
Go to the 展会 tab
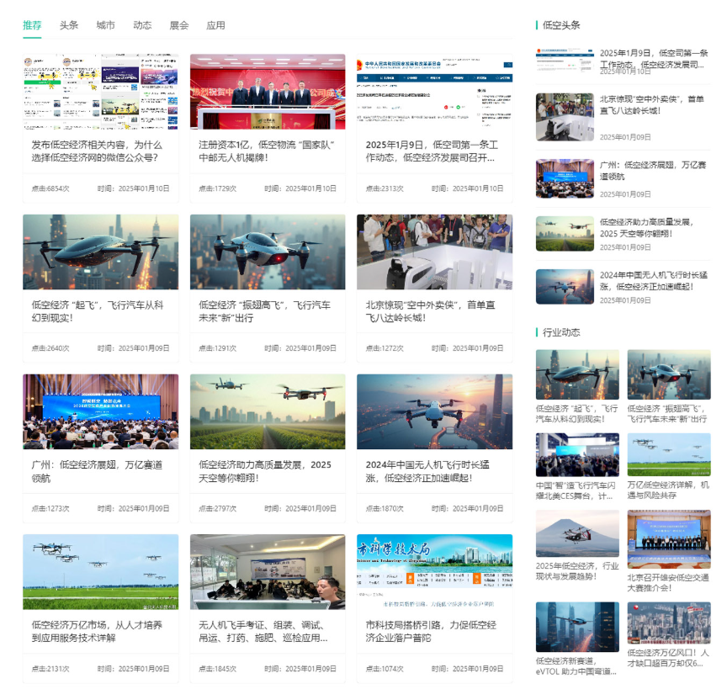coord(179,25)
